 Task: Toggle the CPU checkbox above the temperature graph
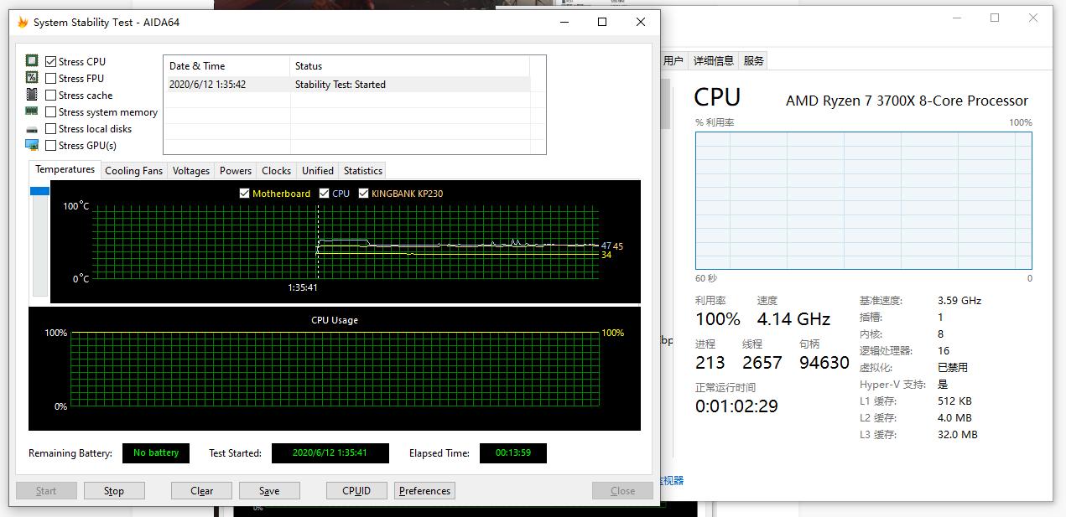pos(324,193)
